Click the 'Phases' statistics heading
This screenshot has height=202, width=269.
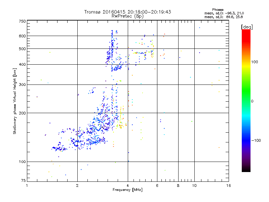[x=218, y=10]
